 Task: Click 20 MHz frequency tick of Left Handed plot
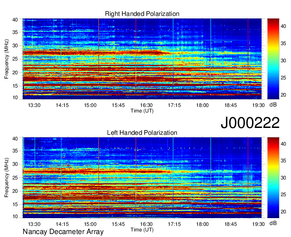click(15, 191)
